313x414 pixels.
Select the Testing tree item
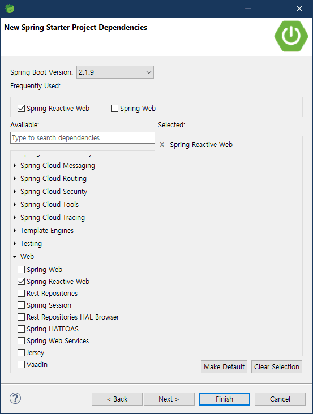(x=31, y=243)
